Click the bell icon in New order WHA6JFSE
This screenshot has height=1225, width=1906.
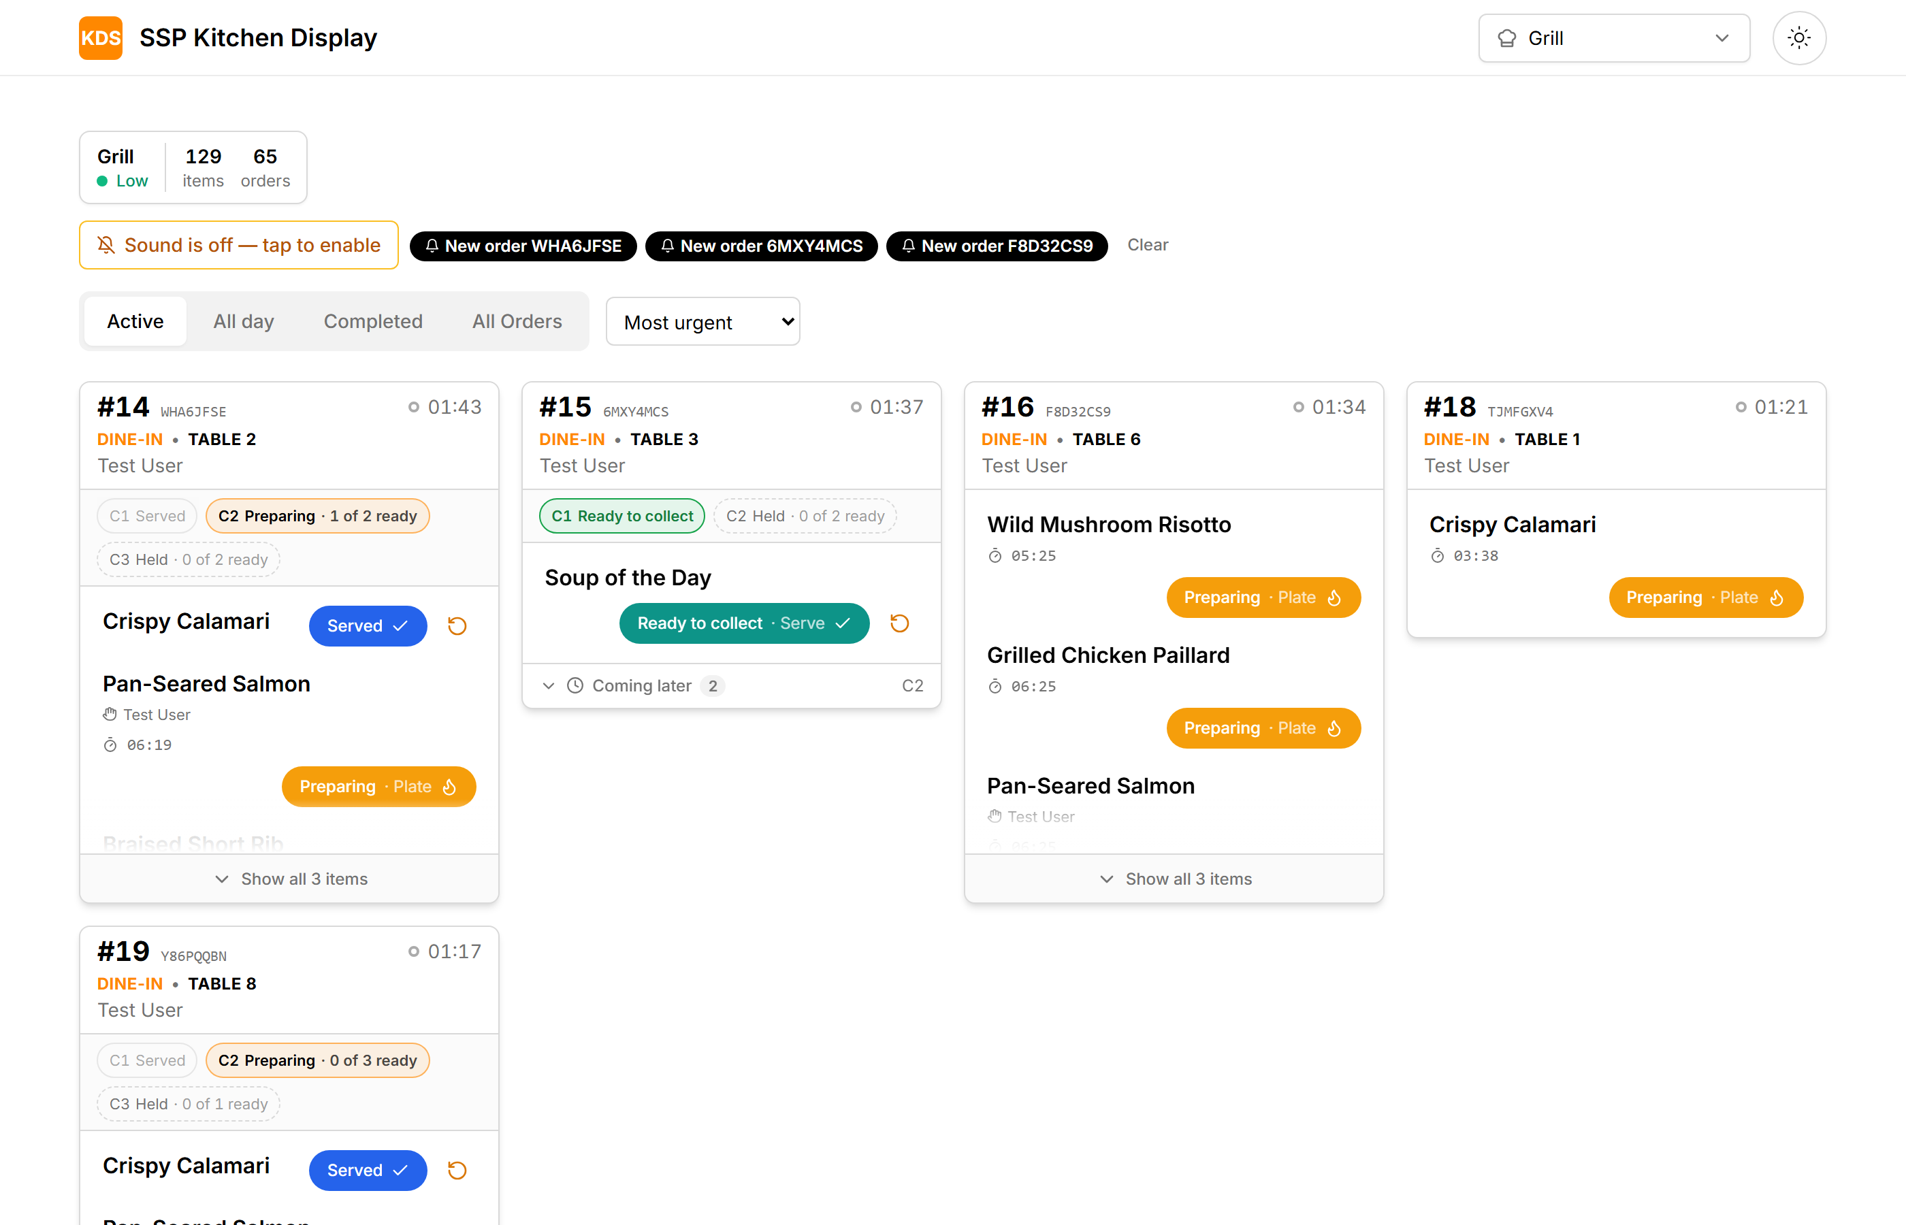pyautogui.click(x=432, y=246)
